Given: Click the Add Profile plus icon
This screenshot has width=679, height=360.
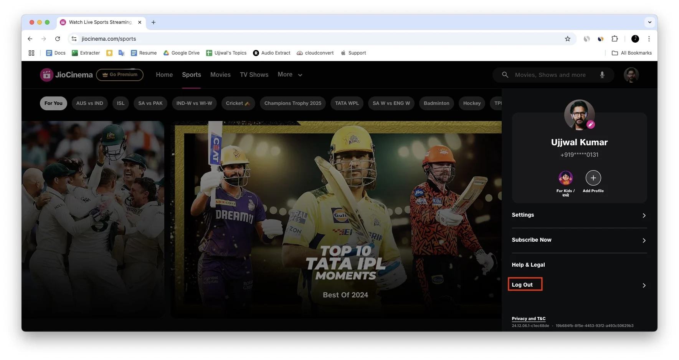Looking at the screenshot, I should tap(593, 178).
